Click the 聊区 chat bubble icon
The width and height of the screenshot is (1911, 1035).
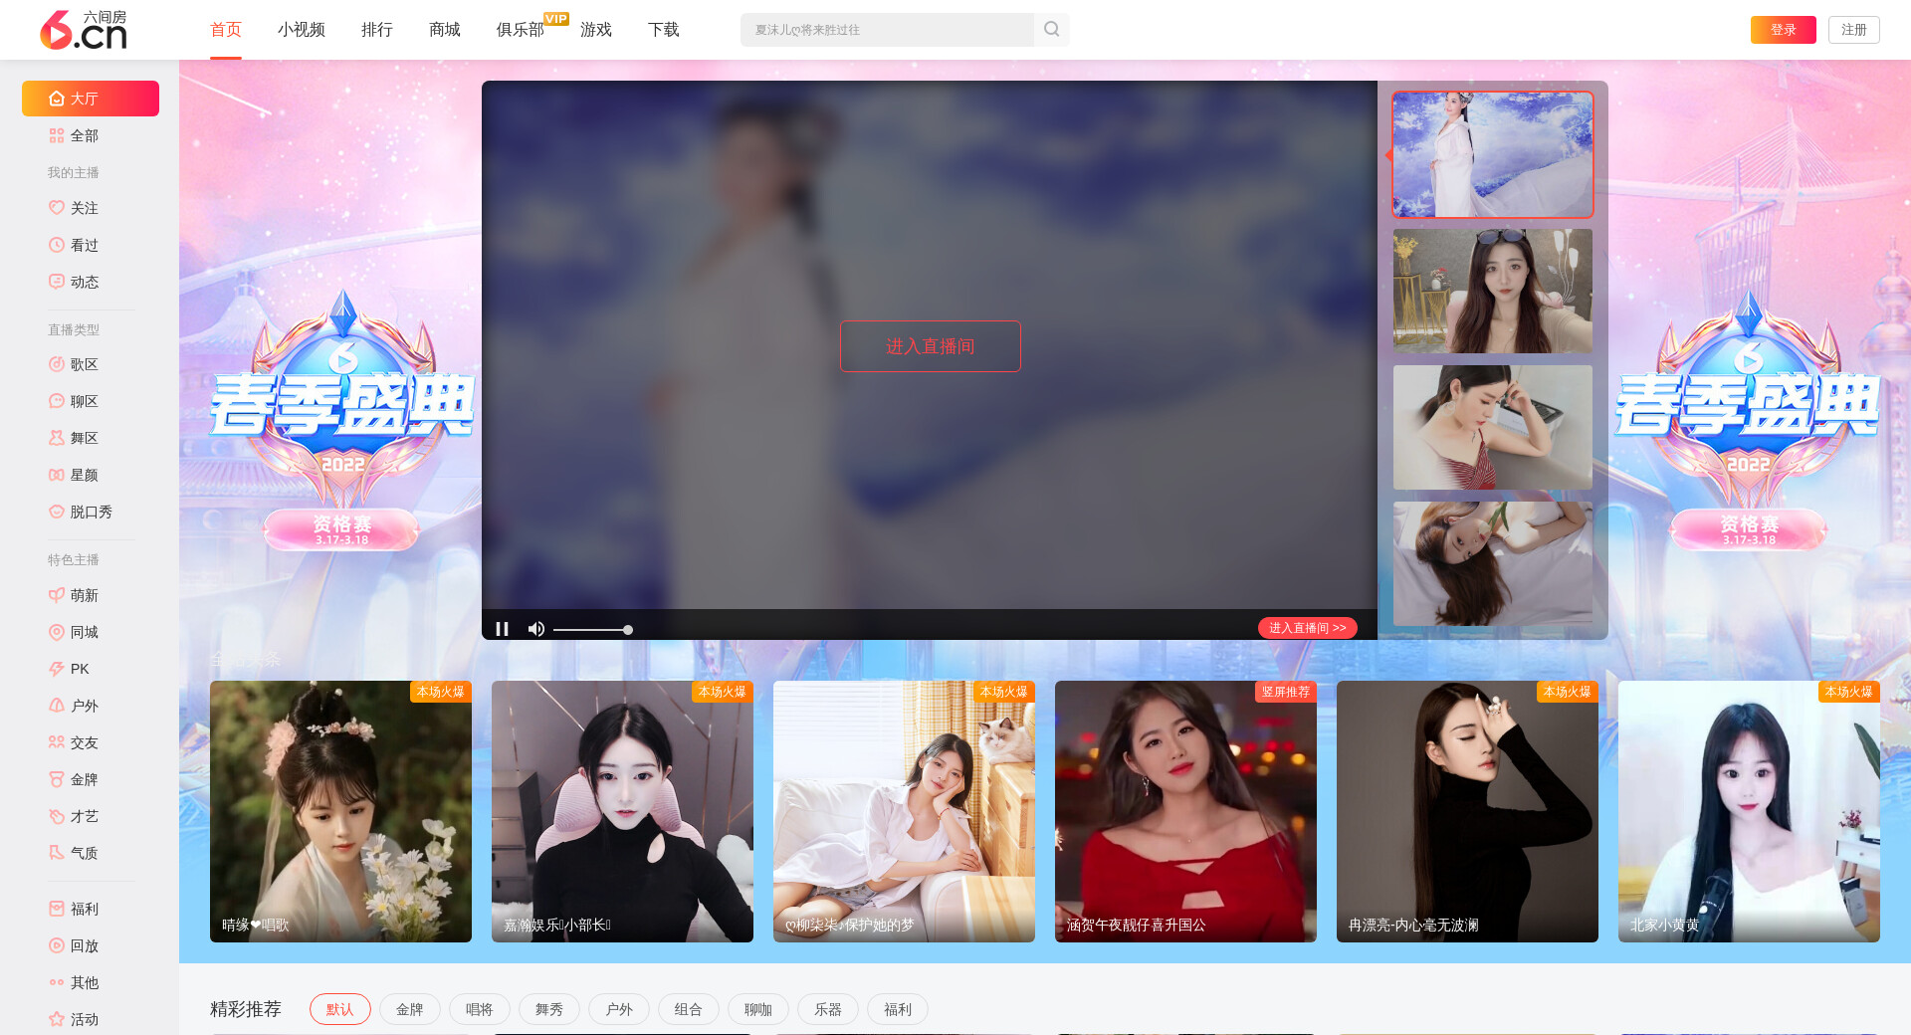[57, 401]
